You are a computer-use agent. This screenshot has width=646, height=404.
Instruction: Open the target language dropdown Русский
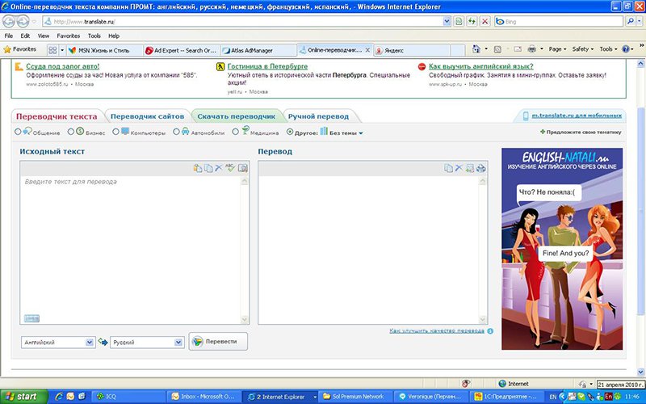(x=147, y=342)
